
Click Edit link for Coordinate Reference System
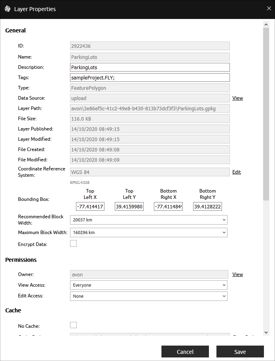[237, 172]
